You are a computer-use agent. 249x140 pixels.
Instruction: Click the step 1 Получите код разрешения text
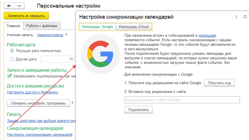(163, 83)
